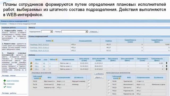Sort works by Дата начала (план) header
Viewport: 170px width, 96px height.
click(x=84, y=59)
